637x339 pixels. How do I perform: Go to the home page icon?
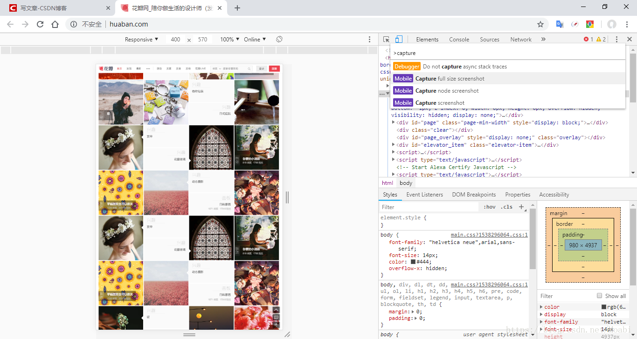[55, 24]
